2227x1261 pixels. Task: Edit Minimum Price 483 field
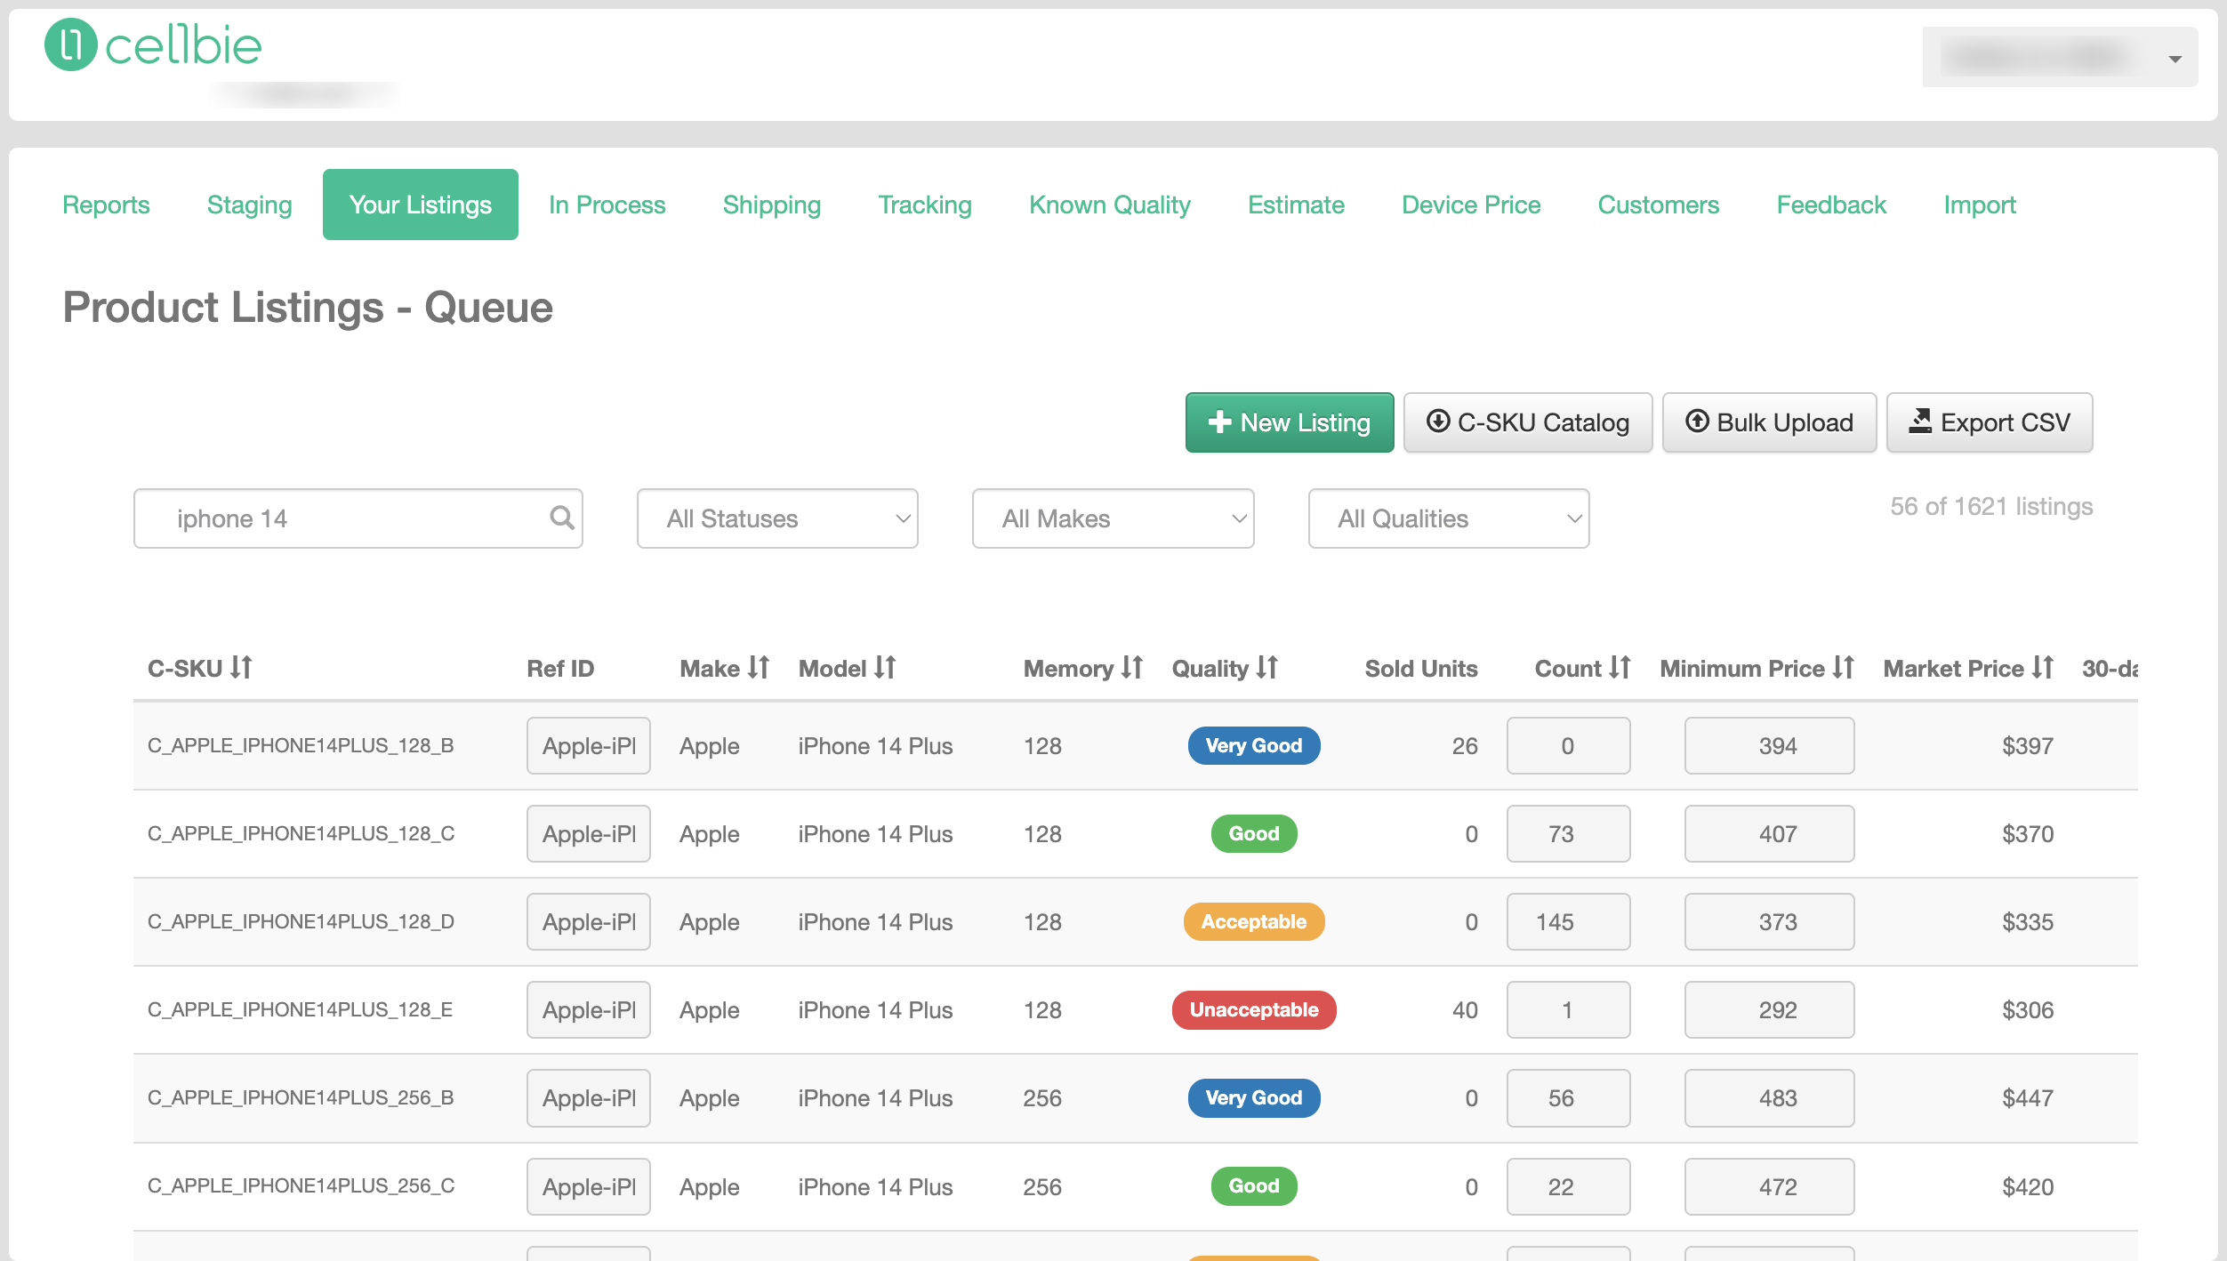coord(1769,1097)
